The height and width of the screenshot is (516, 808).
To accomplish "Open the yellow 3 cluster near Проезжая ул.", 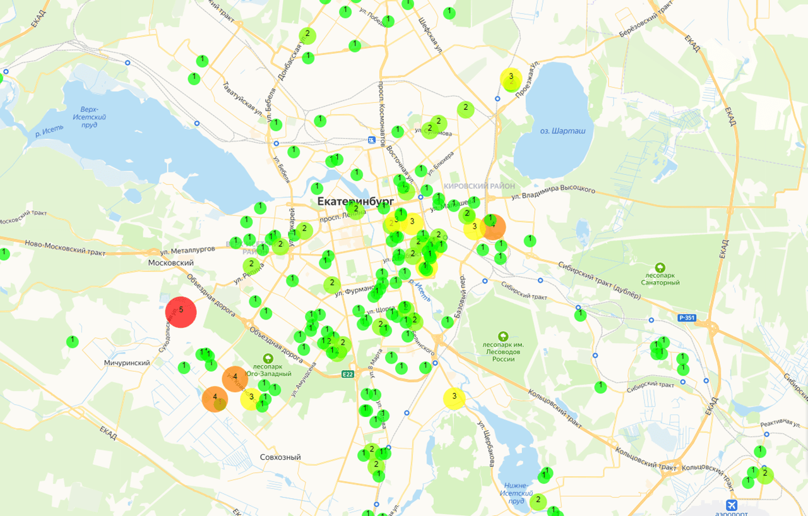I will [510, 78].
